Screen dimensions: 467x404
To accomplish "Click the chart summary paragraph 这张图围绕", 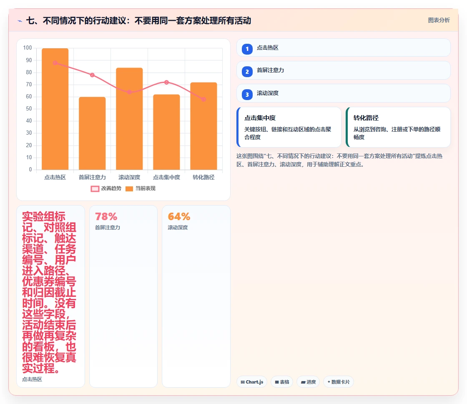I will coord(339,160).
